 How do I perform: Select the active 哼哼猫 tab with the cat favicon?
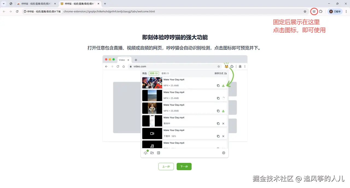pos(80,4)
